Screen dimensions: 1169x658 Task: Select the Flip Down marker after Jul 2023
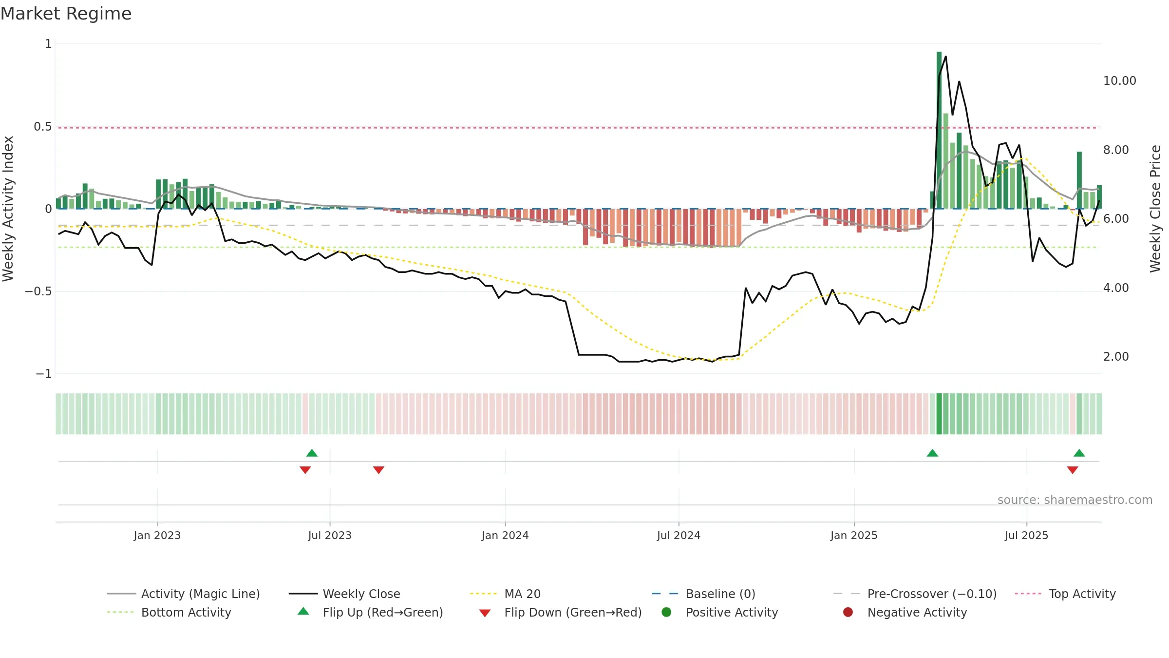pyautogui.click(x=378, y=470)
